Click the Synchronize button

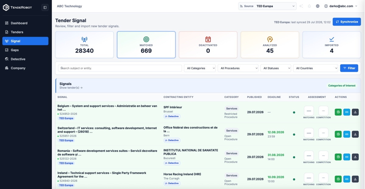(x=347, y=22)
